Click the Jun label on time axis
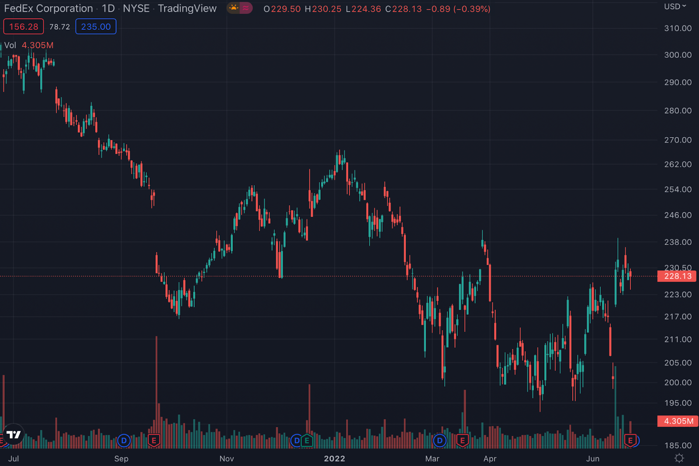This screenshot has width=699, height=466. 593,459
